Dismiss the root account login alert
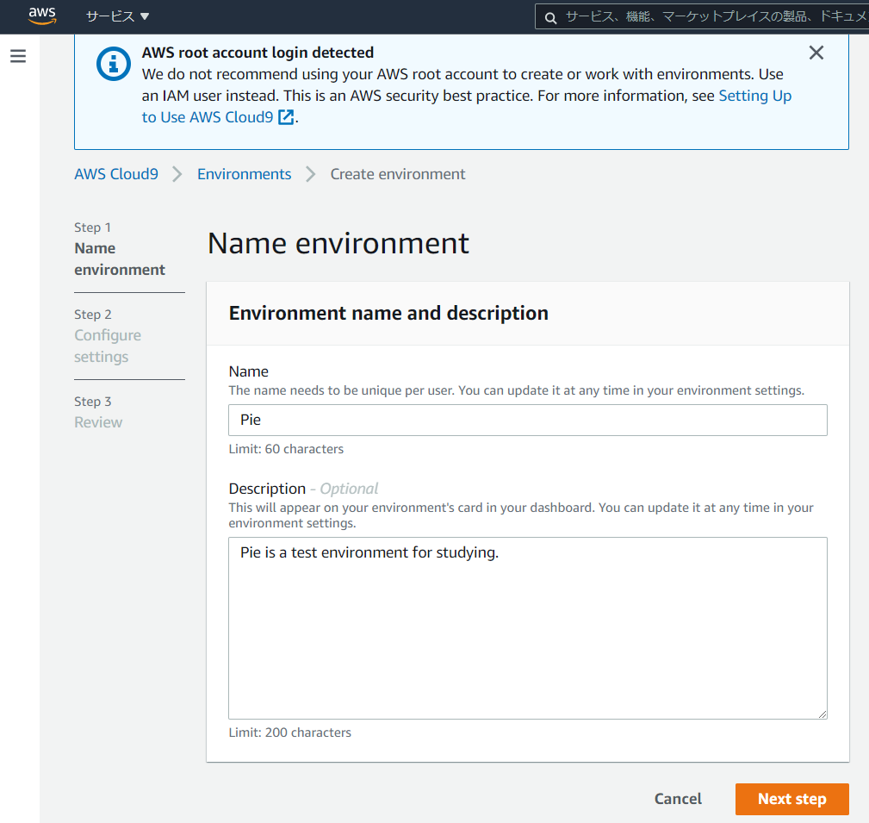 tap(816, 53)
